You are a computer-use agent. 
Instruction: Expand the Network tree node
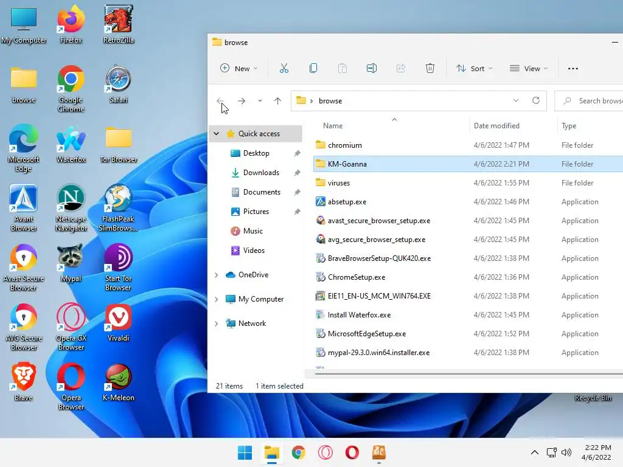(216, 323)
